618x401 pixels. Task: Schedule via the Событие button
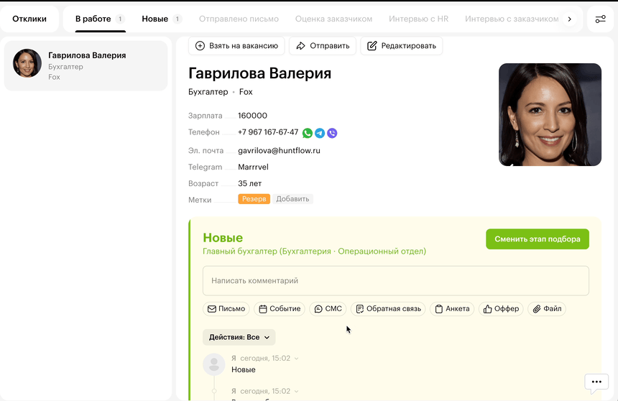[x=280, y=309]
